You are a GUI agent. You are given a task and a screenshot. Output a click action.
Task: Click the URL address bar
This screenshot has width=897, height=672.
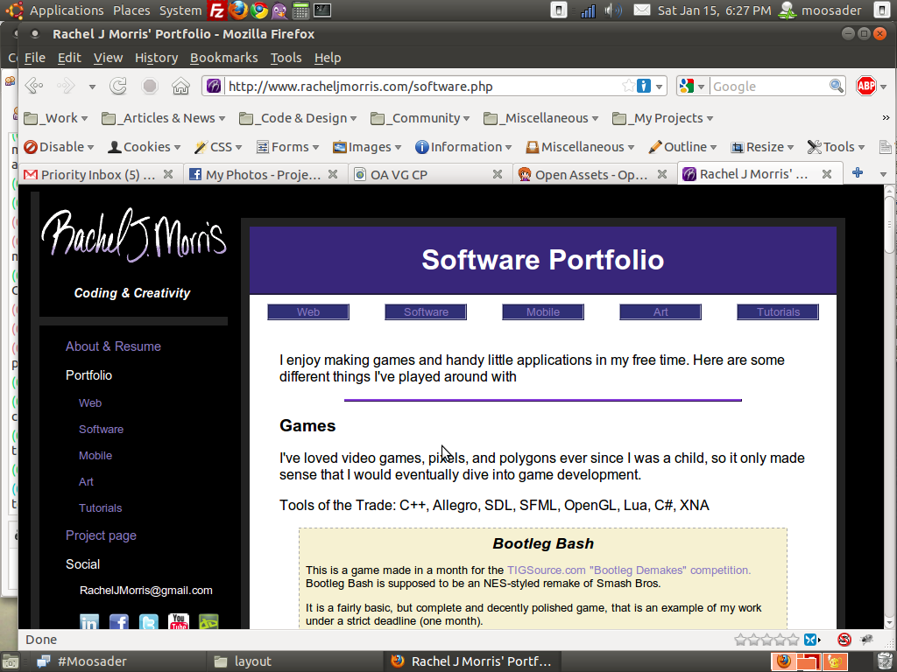click(420, 86)
